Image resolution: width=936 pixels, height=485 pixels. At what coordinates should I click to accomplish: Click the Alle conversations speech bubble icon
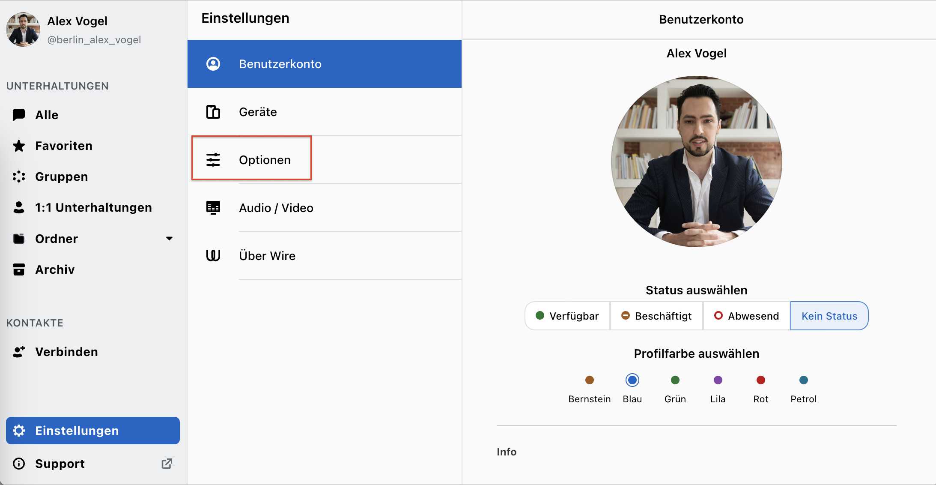(19, 115)
